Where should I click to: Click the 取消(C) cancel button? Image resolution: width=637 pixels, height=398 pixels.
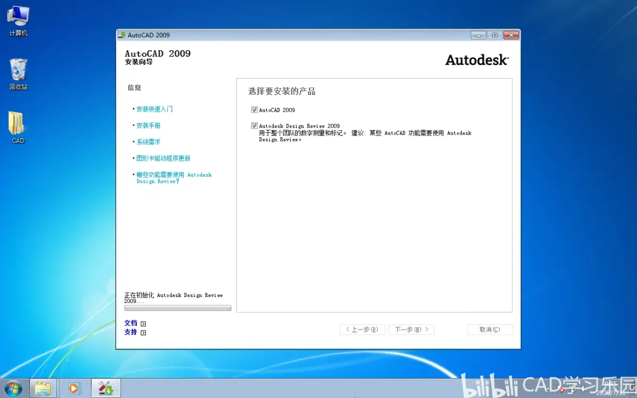click(490, 330)
